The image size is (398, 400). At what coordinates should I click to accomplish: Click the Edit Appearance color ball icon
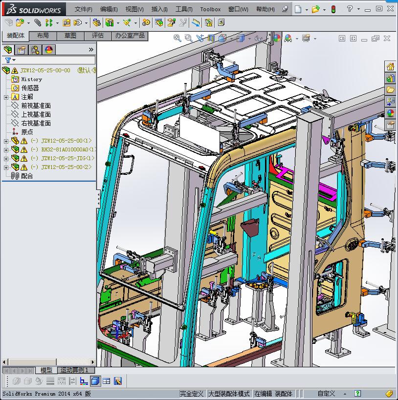(277, 38)
